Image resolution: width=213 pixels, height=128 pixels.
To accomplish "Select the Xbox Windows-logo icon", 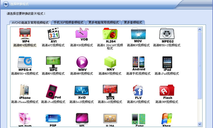I will [167, 120].
